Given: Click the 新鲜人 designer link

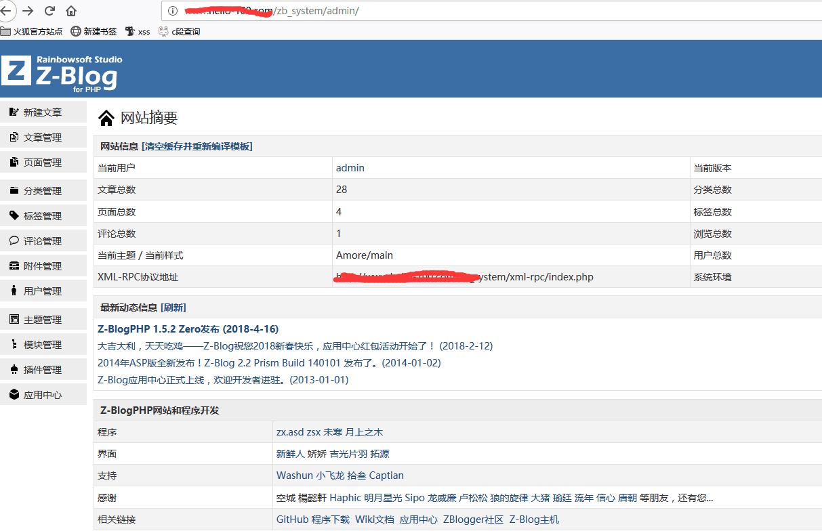Looking at the screenshot, I should 291,454.
